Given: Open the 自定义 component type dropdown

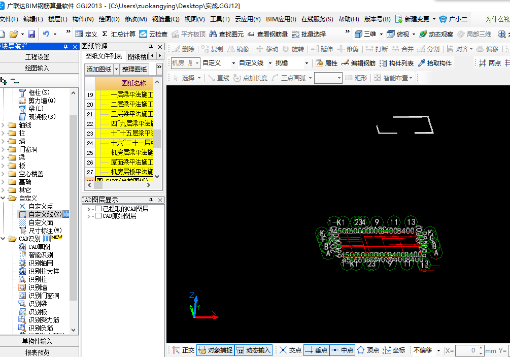Looking at the screenshot, I should point(233,63).
